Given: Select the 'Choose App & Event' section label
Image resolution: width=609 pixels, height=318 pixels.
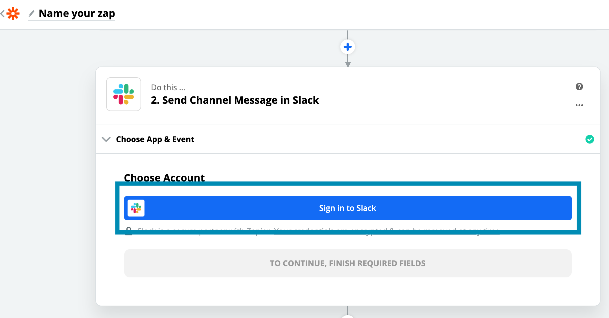Looking at the screenshot, I should [155, 139].
